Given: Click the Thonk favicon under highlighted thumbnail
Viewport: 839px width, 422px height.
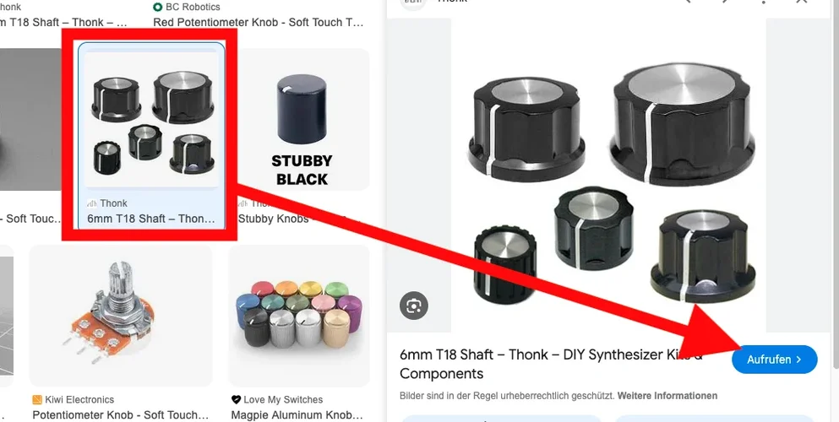Looking at the screenshot, I should pos(92,203).
